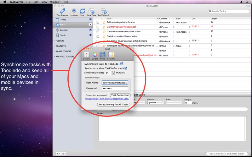Click the Search Tasks field
252x157 pixels.
click(229, 11)
